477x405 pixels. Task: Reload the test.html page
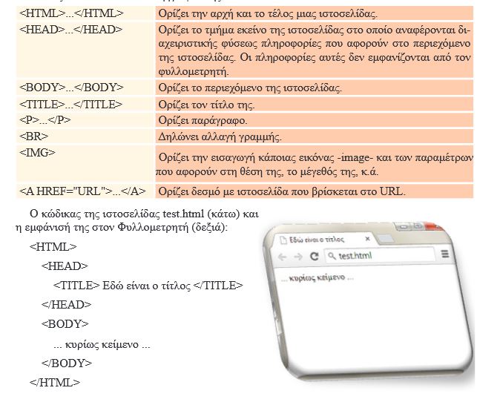click(x=314, y=256)
